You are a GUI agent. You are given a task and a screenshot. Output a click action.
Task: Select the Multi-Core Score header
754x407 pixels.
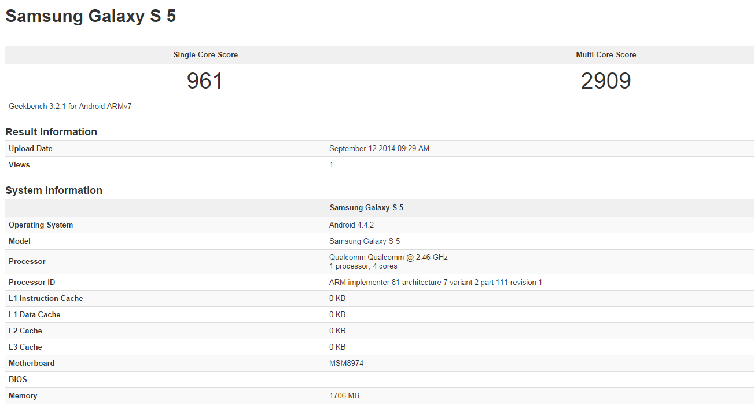[606, 55]
